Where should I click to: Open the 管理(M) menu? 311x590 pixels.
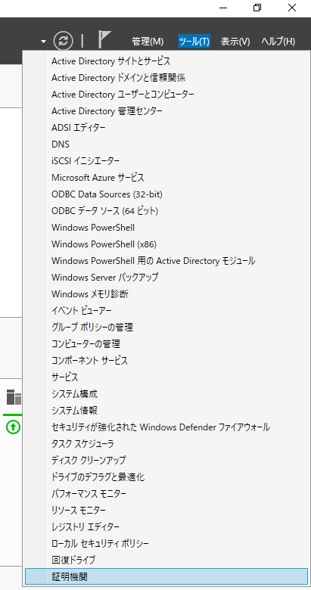click(148, 42)
